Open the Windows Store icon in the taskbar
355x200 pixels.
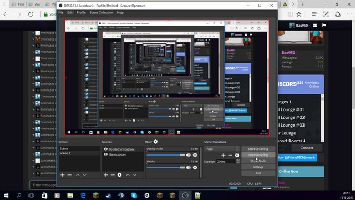[44, 195]
